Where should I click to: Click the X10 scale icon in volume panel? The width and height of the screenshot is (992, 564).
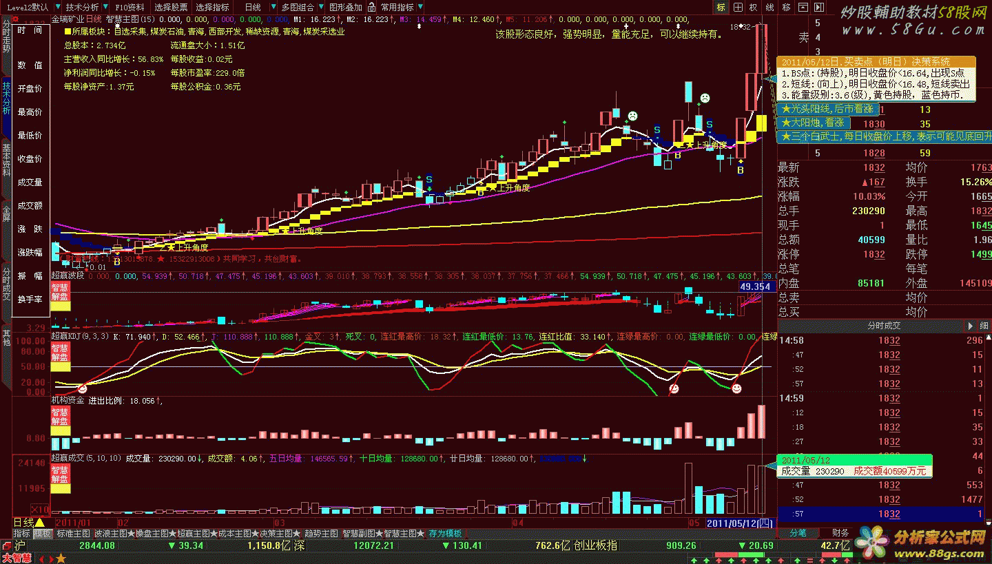point(41,510)
